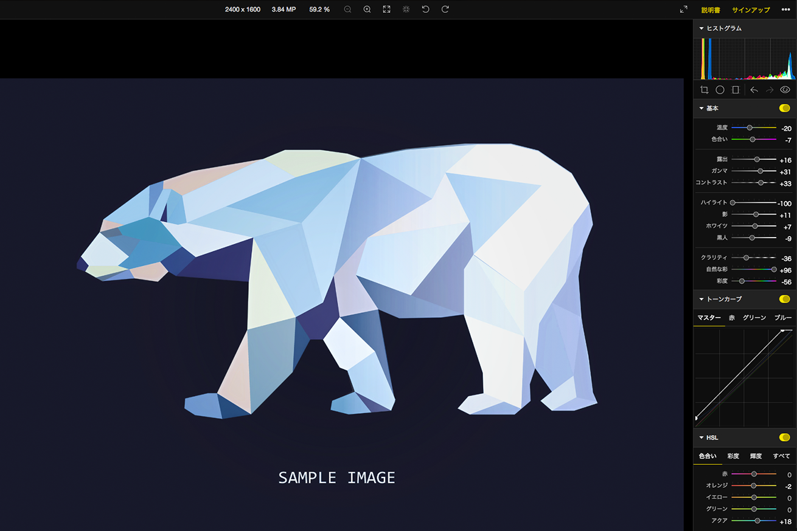
Task: Click the オレンジ hue slider in HSL
Action: click(754, 485)
